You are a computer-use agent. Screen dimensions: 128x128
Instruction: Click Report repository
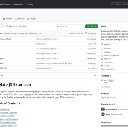(x=108, y=69)
